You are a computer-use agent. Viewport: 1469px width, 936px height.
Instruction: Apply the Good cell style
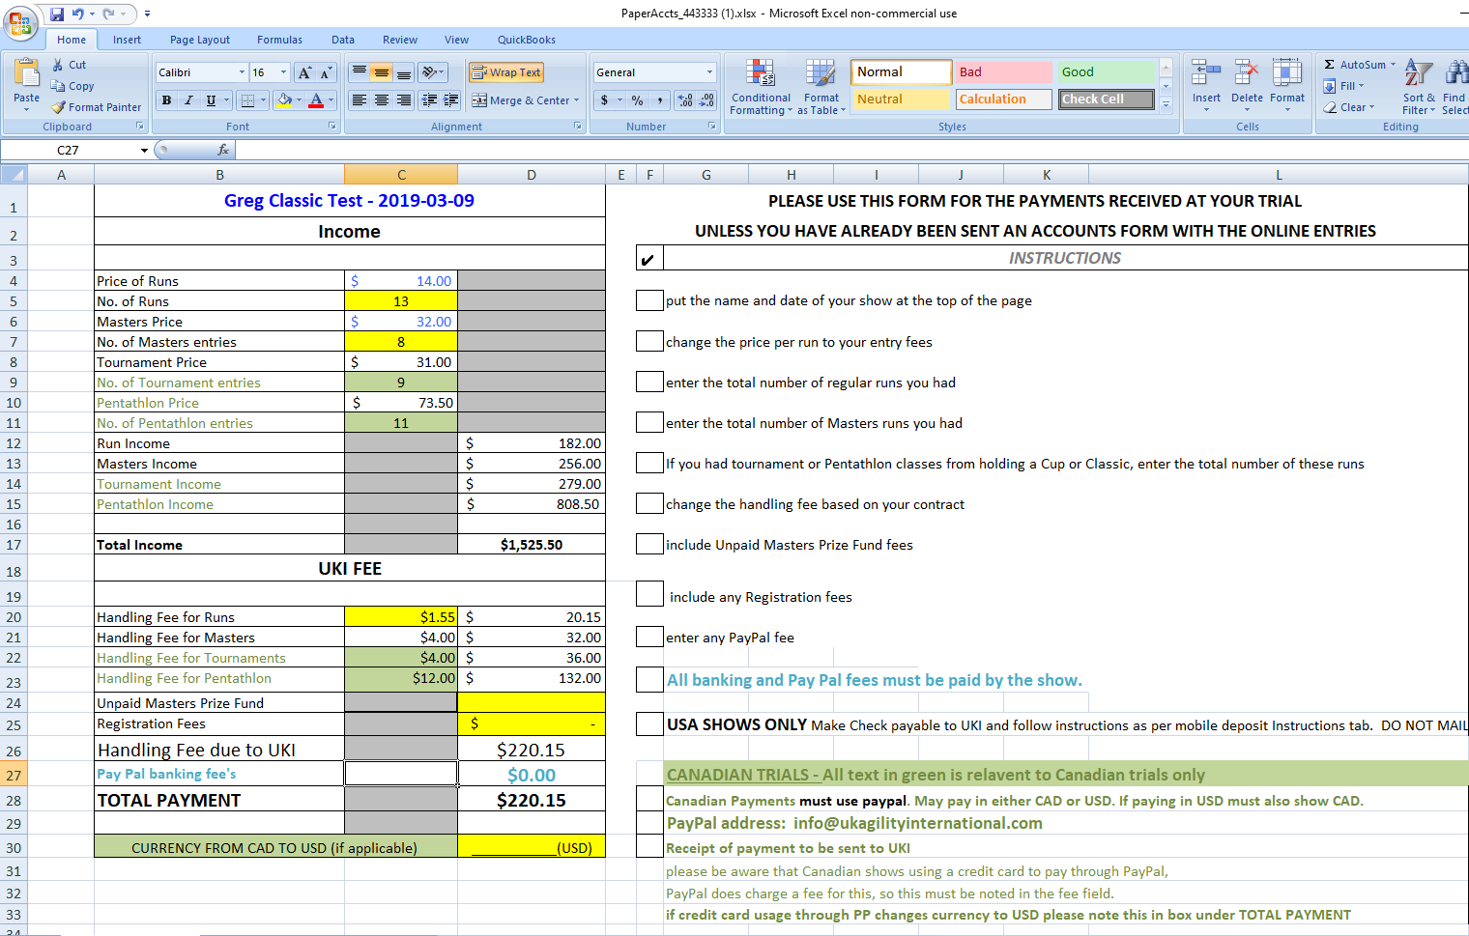(1107, 72)
